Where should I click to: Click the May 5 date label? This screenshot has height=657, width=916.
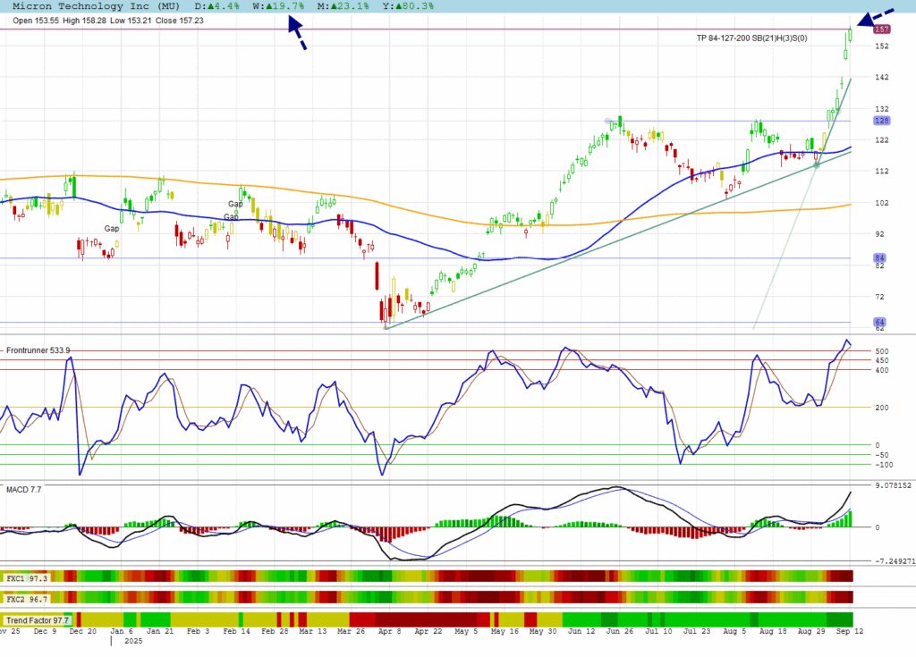[466, 631]
